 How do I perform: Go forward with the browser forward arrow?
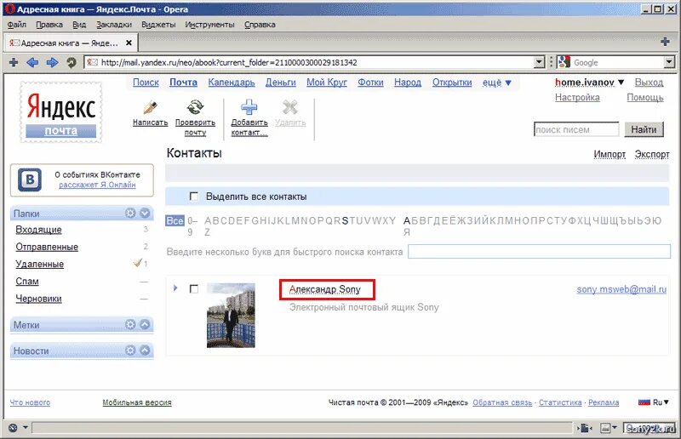52,62
